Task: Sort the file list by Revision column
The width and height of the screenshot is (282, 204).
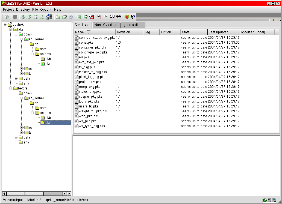Action: (x=129, y=32)
